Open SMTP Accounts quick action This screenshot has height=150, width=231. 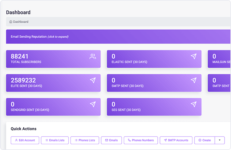pos(176,140)
